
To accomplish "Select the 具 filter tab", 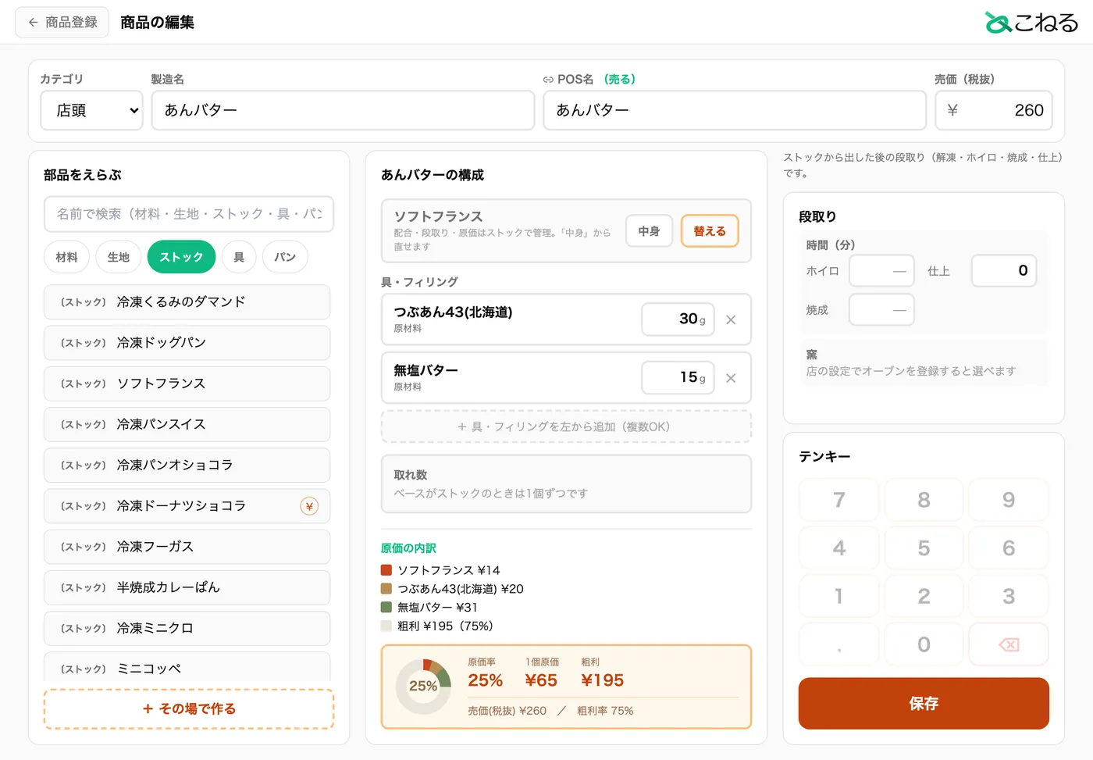I will pyautogui.click(x=239, y=257).
